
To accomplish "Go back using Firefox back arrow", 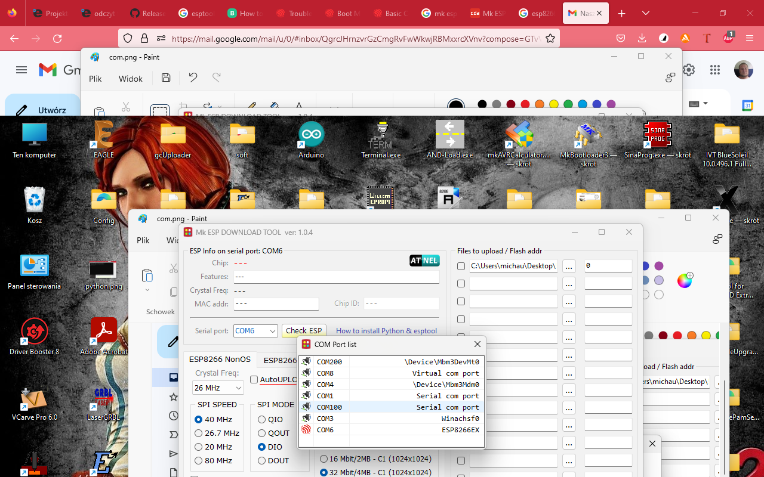I will [14, 38].
